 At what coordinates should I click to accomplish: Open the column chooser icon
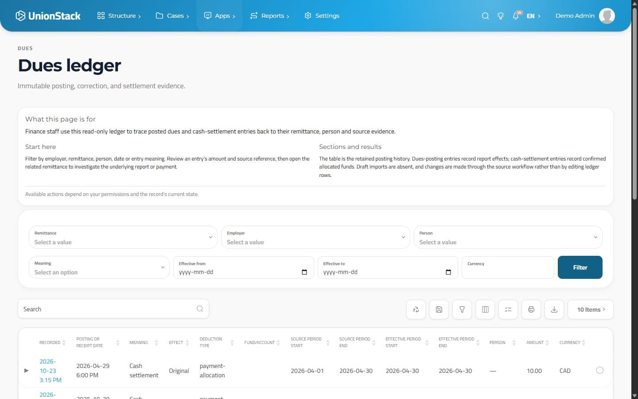tap(485, 309)
